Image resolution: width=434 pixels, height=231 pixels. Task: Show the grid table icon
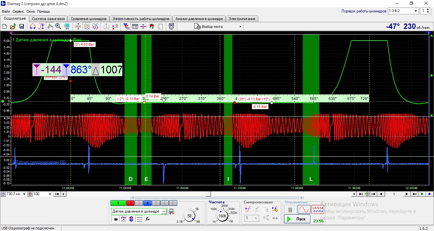[x=135, y=27]
